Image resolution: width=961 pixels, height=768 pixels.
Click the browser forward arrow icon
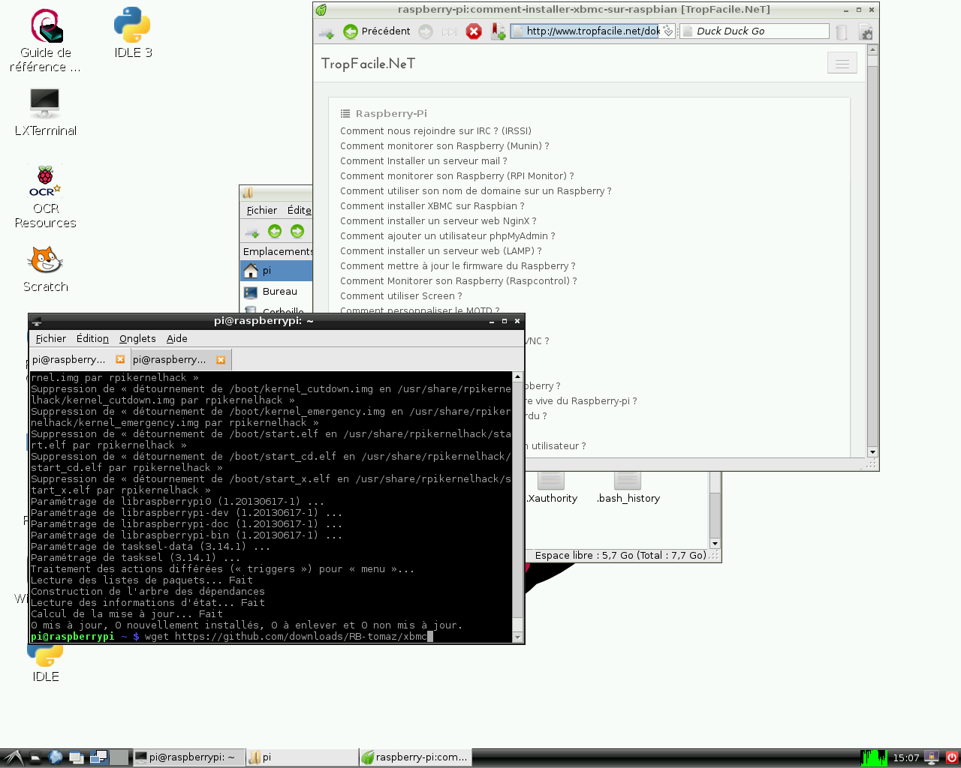426,31
